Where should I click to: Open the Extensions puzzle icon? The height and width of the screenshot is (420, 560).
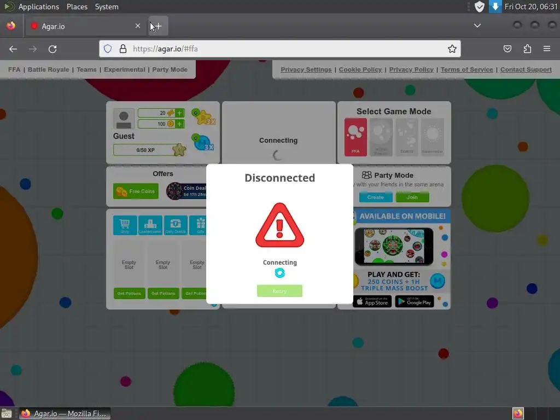coord(528,49)
